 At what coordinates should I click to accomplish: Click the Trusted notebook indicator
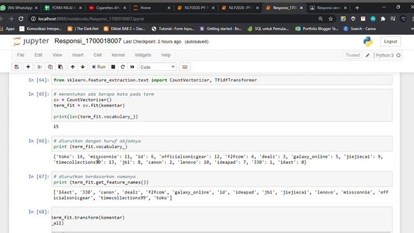click(353, 55)
